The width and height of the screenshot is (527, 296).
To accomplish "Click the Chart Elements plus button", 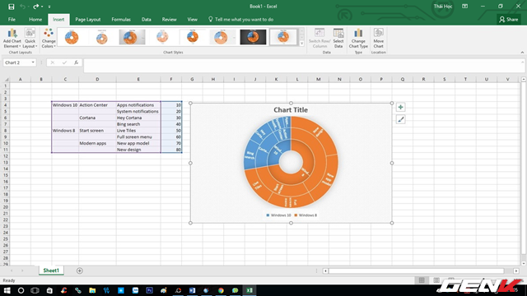I will coord(400,108).
